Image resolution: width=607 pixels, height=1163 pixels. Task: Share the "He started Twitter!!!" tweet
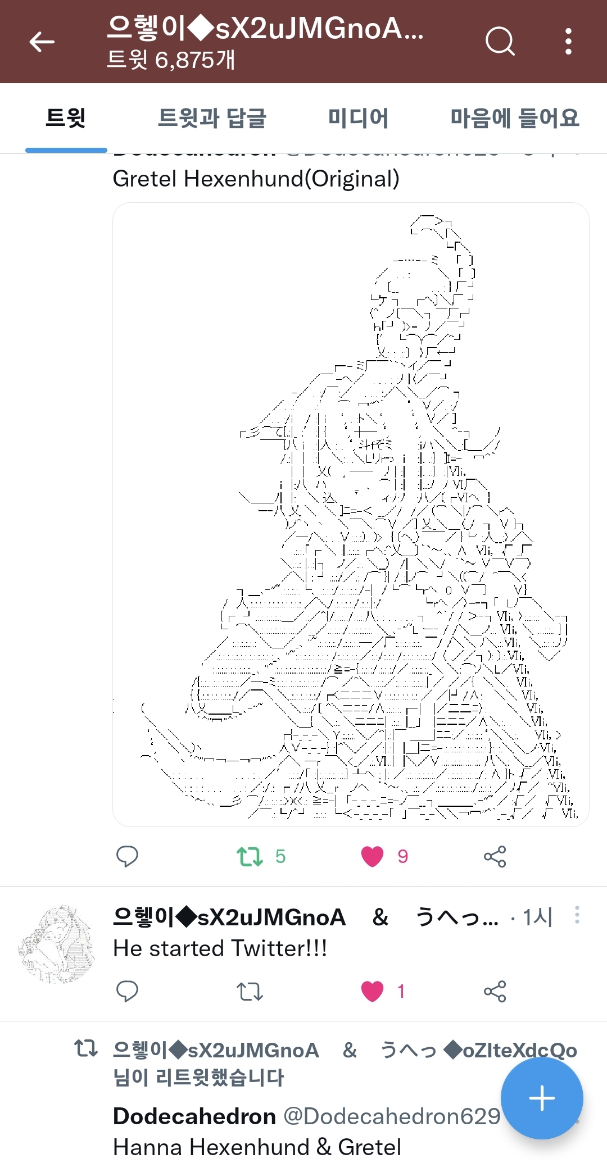click(495, 991)
